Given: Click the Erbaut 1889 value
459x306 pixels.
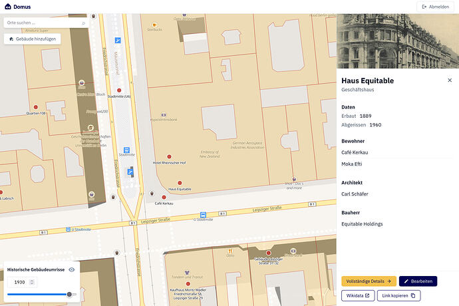Looking at the screenshot, I should tap(365, 116).
